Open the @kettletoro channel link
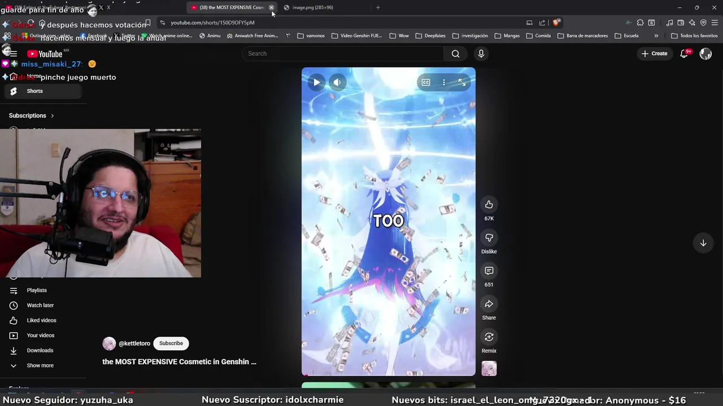Viewport: 723px width, 406px height. coord(134,343)
